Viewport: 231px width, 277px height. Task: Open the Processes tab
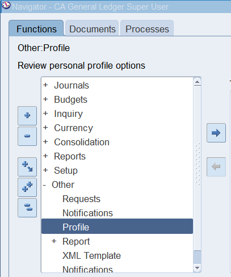click(x=147, y=29)
